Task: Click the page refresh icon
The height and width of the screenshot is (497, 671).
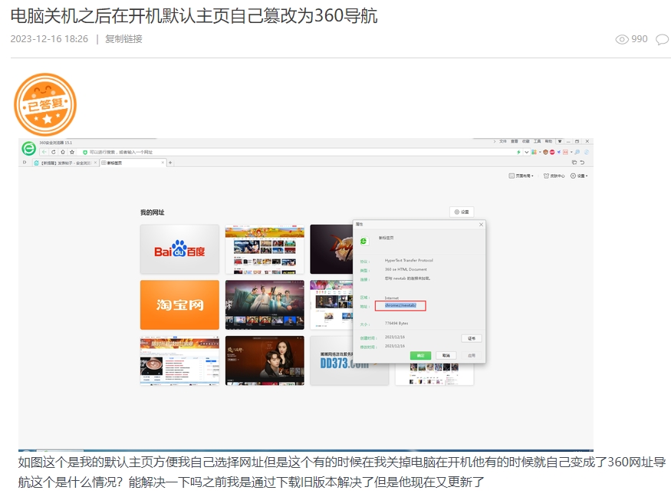Action: click(x=53, y=151)
